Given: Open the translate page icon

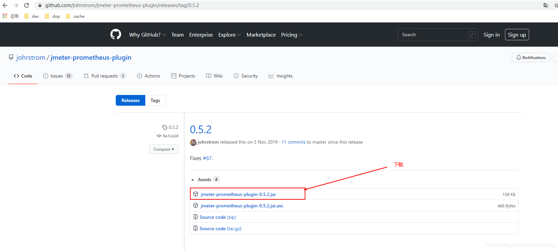Looking at the screenshot, I should (x=546, y=5).
